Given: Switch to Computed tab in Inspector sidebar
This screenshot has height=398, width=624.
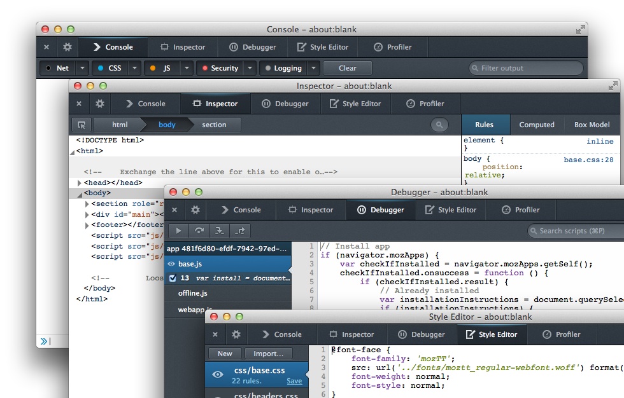Looking at the screenshot, I should pos(536,125).
